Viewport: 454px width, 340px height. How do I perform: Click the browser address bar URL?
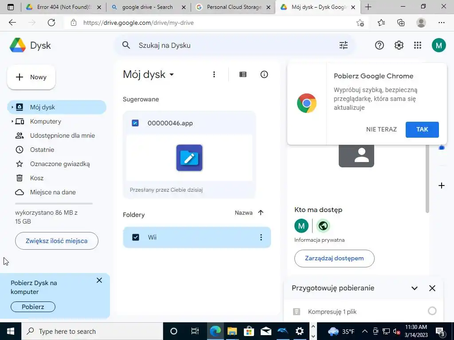[138, 23]
